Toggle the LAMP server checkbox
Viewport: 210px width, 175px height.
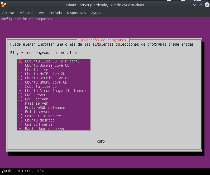tap(20, 99)
